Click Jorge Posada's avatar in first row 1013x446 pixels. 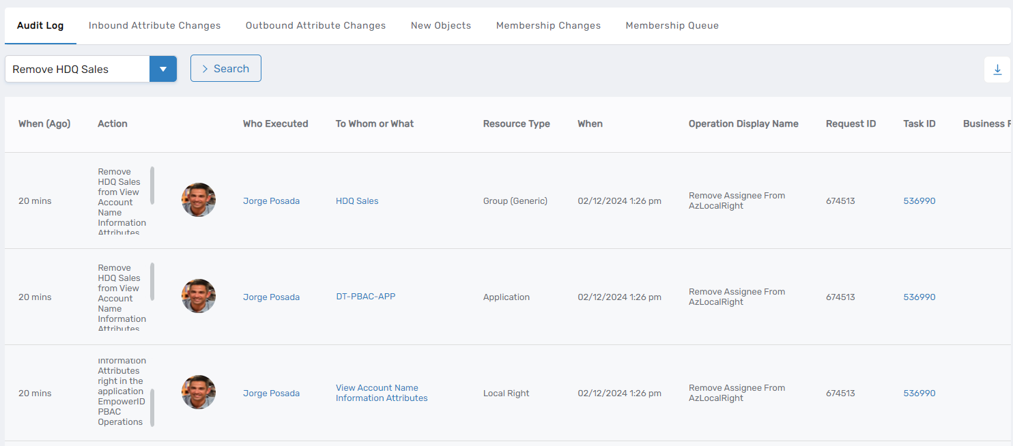tap(199, 200)
